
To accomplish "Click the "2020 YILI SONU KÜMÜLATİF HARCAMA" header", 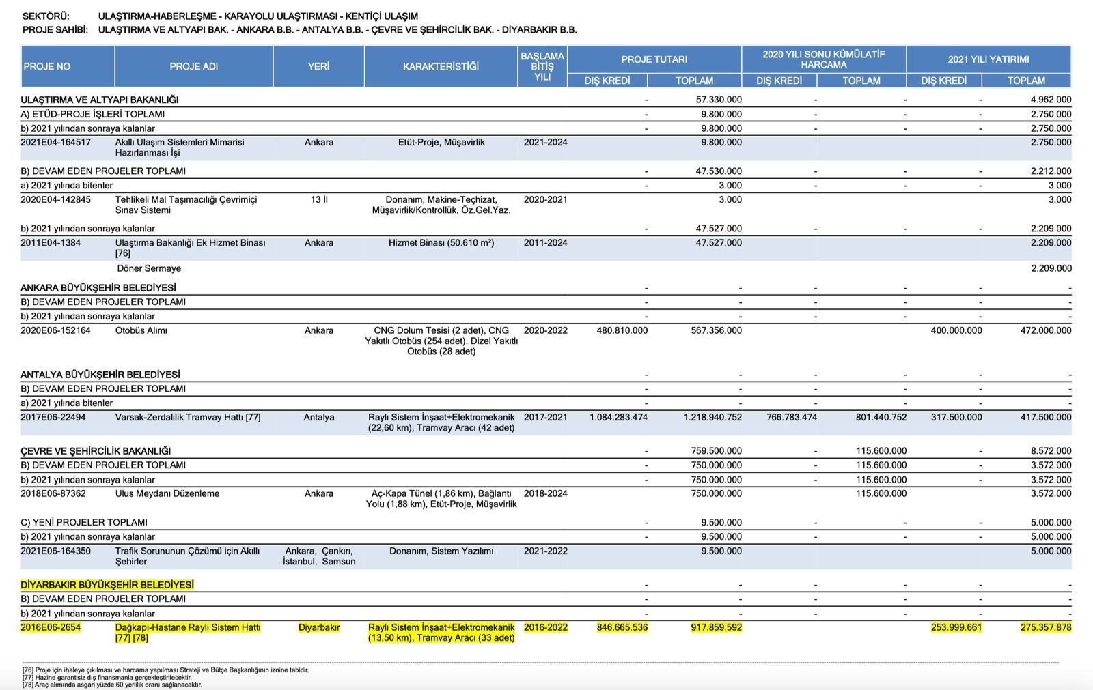I will pos(824,59).
